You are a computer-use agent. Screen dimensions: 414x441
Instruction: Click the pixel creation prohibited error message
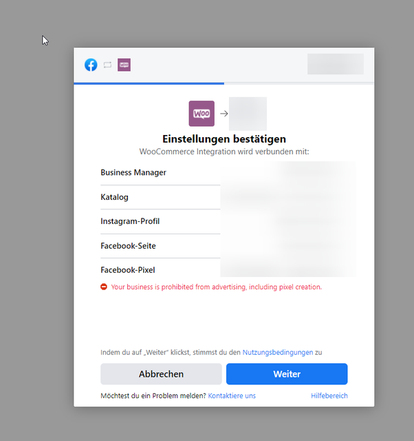point(217,287)
